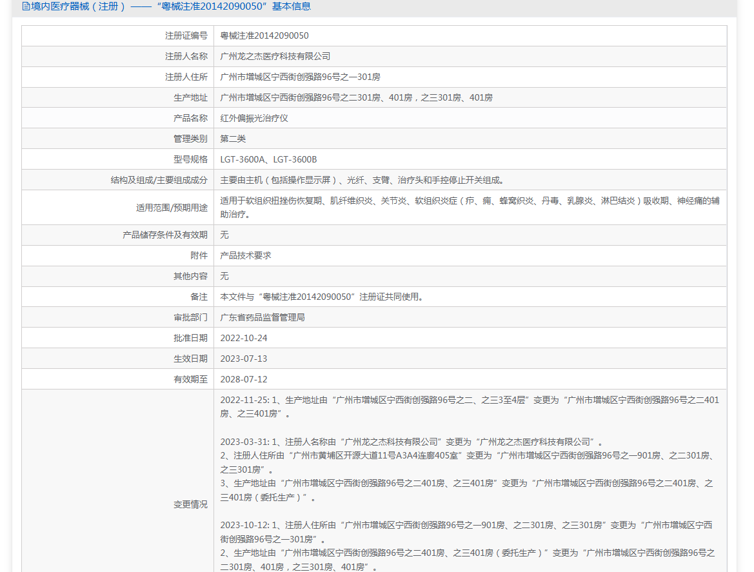Viewport: 754px width, 572px height.
Task: Click the 产品储存条件及有效期 label
Action: tap(165, 235)
